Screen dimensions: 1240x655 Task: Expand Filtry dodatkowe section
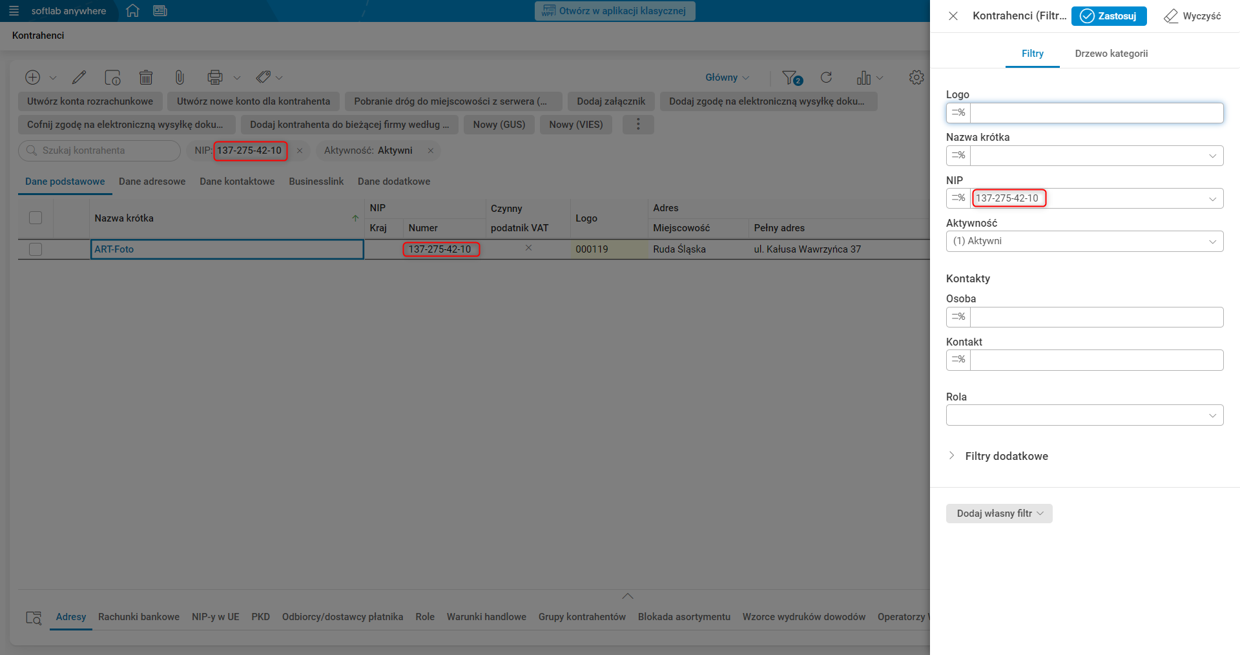[998, 456]
